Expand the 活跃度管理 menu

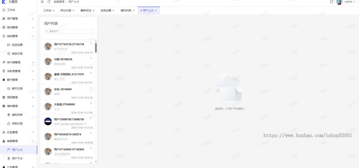click(x=19, y=71)
